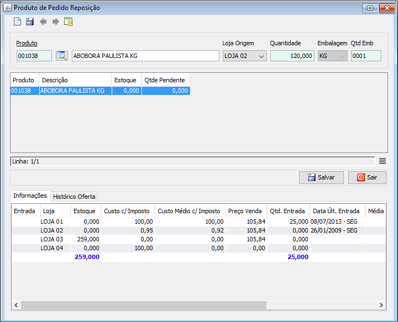Click the new document toolbar icon
This screenshot has height=322, width=398.
click(17, 22)
